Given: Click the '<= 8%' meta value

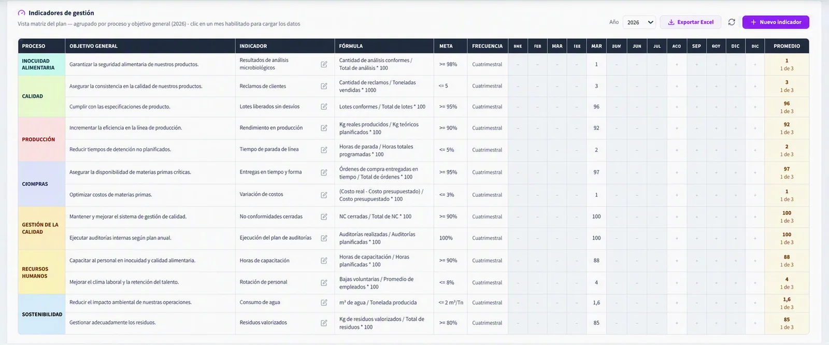Looking at the screenshot, I should [x=447, y=283].
